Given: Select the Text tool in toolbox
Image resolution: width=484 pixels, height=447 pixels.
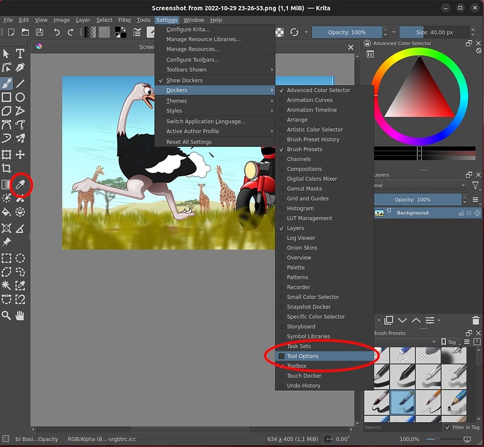Looking at the screenshot, I should [20, 54].
